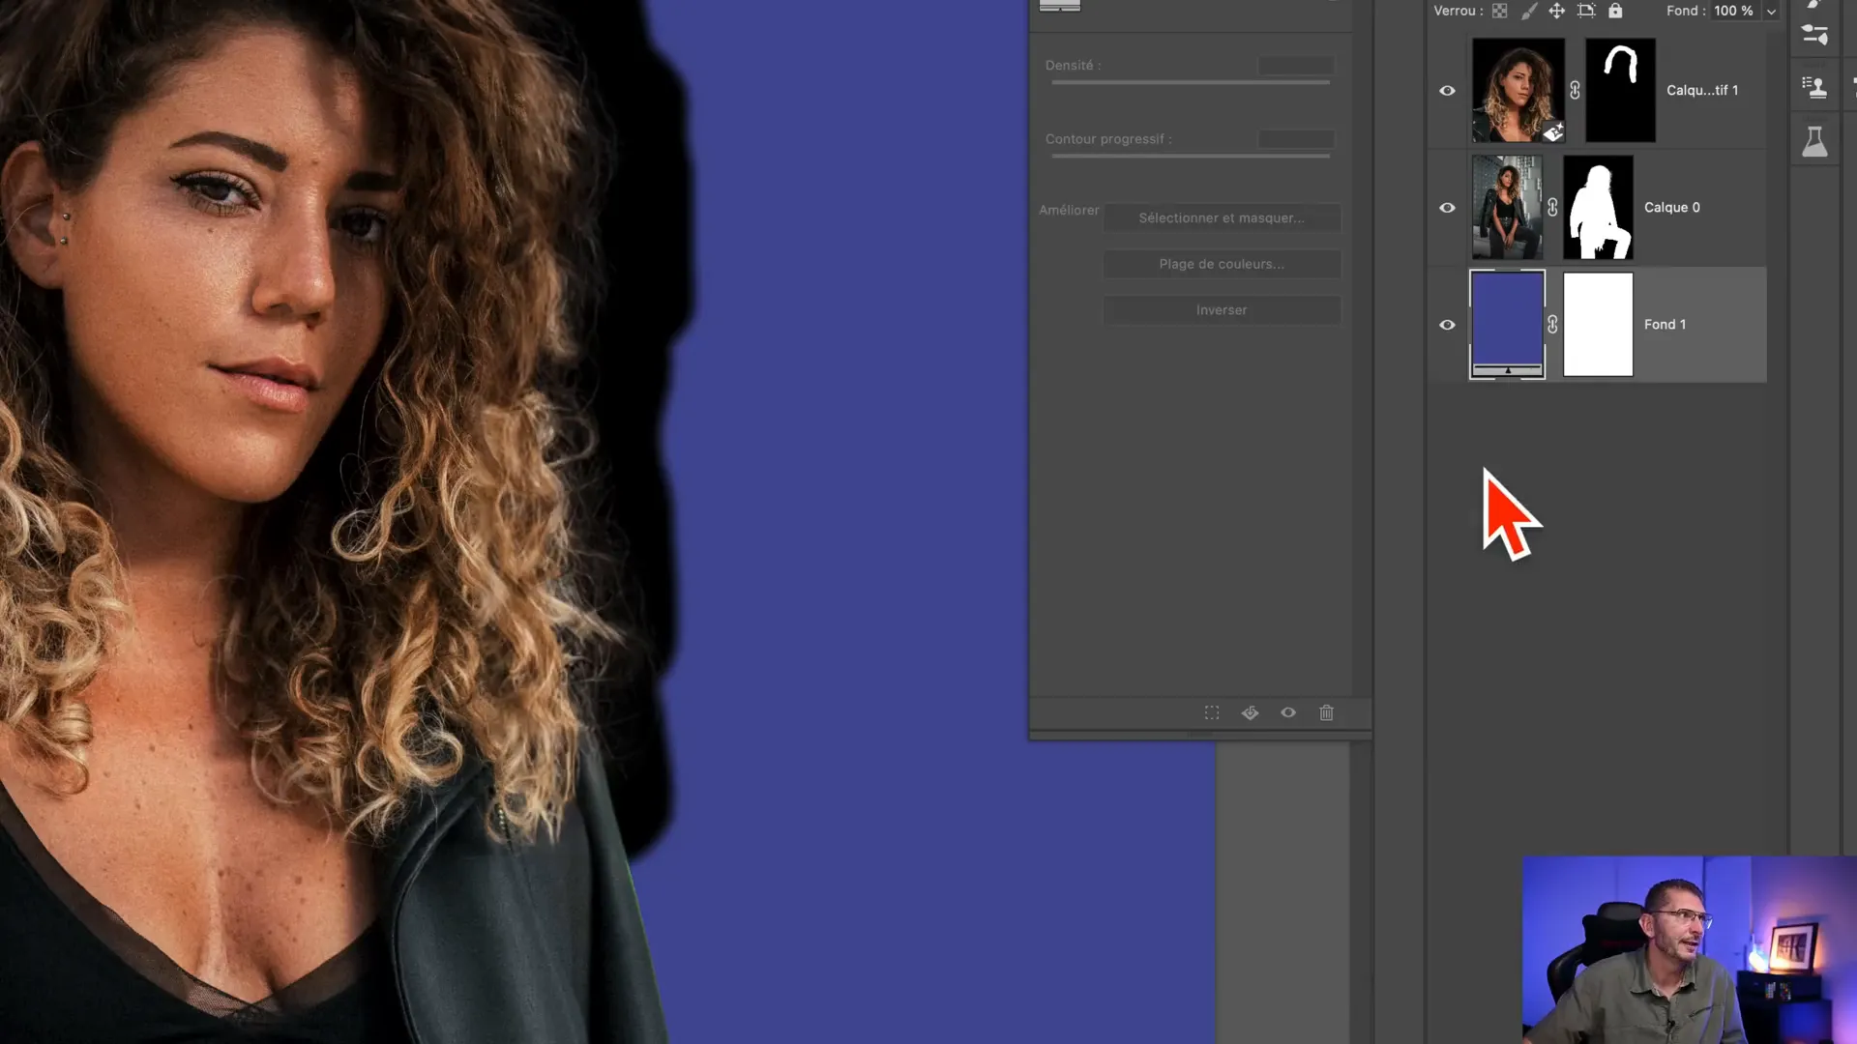Click the lock position move icon
The width and height of the screenshot is (1857, 1044).
1556,11
